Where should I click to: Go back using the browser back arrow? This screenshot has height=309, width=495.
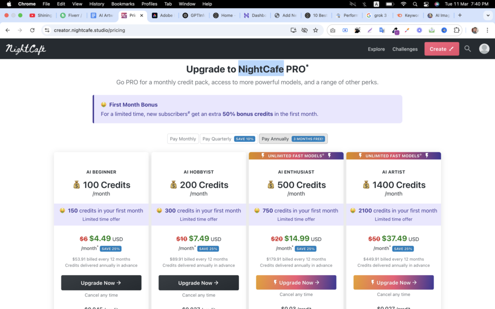[8, 30]
